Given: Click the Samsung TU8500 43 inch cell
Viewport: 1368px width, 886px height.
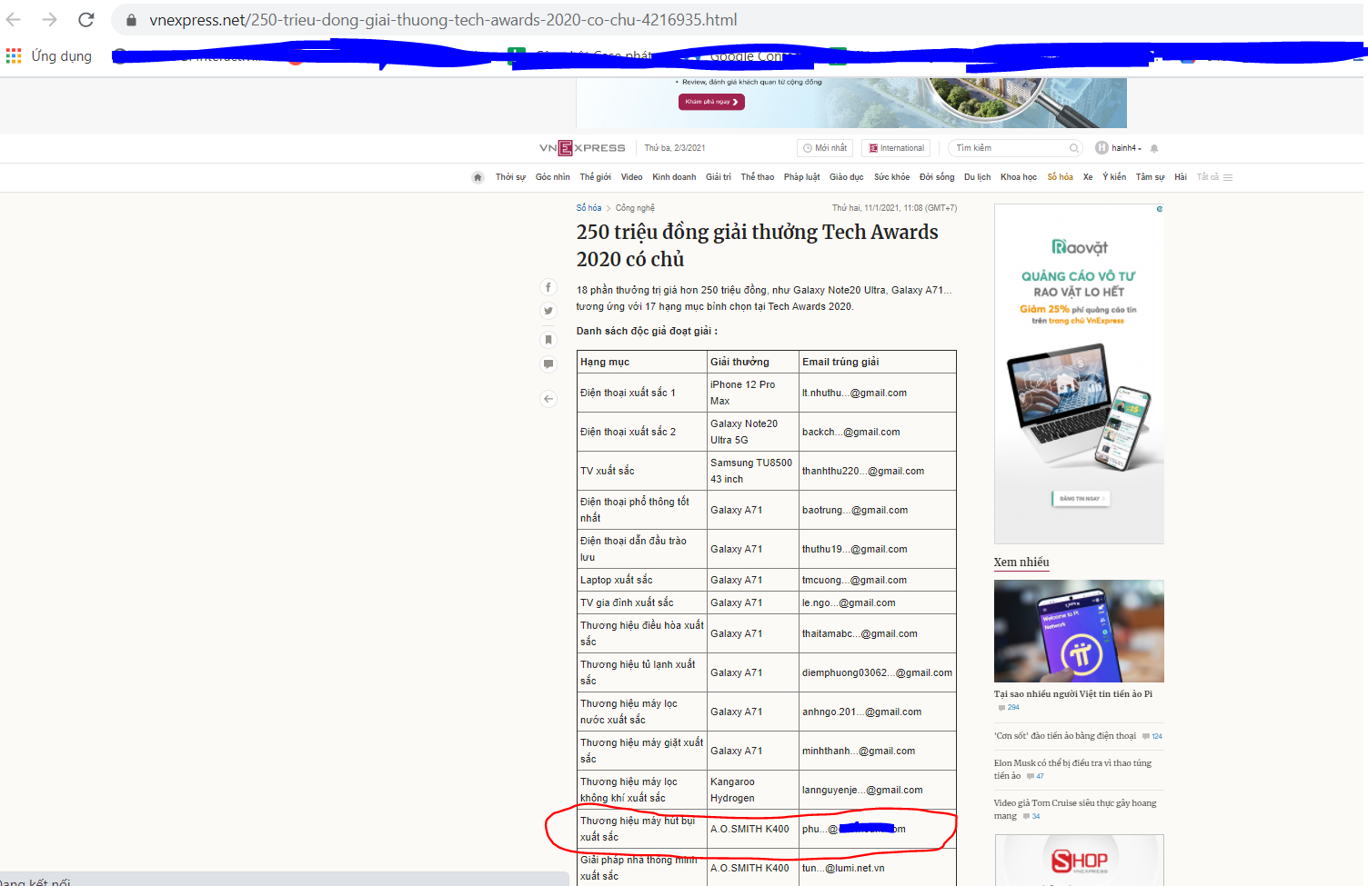Looking at the screenshot, I should coord(752,471).
